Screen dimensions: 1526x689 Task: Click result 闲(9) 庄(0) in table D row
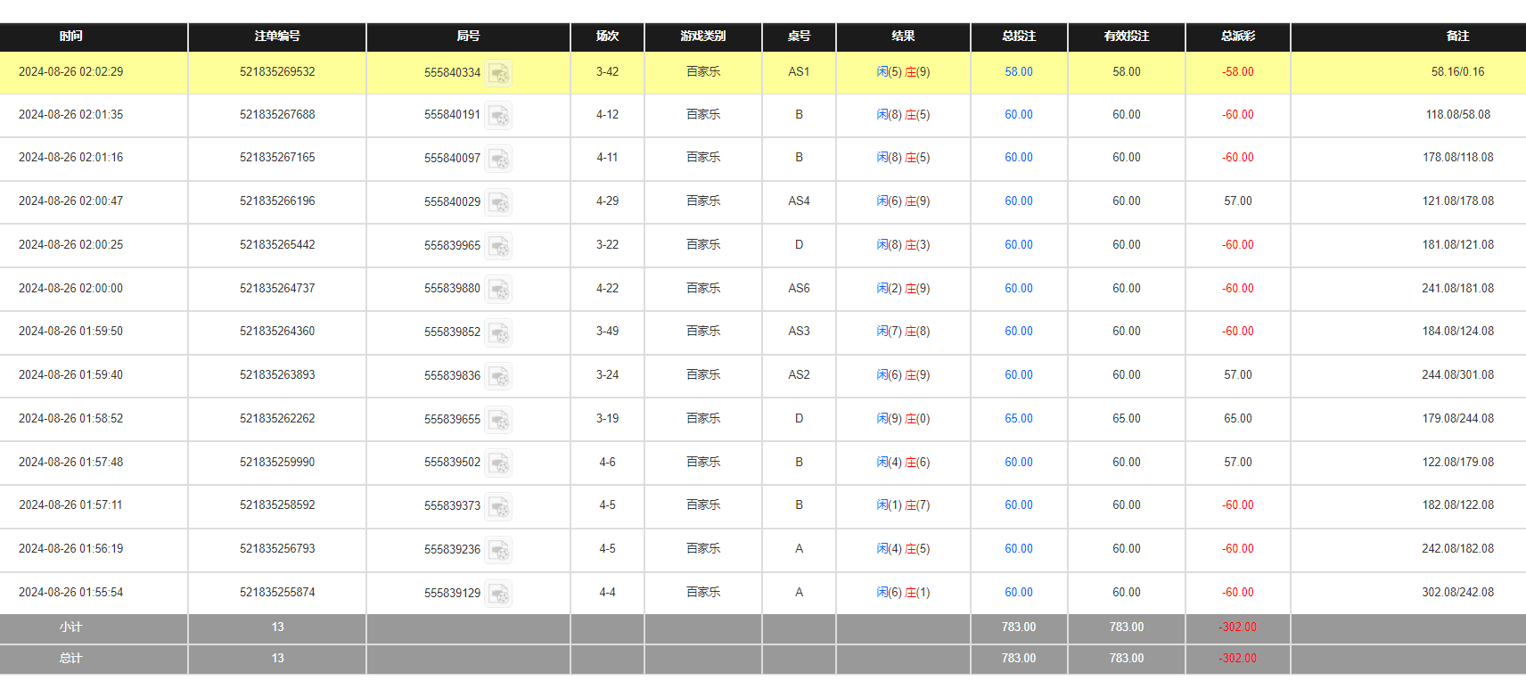click(x=903, y=419)
